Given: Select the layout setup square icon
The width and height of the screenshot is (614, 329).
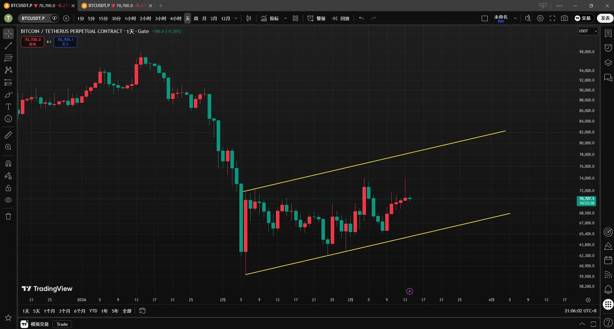Looking at the screenshot, I should coord(485,18).
